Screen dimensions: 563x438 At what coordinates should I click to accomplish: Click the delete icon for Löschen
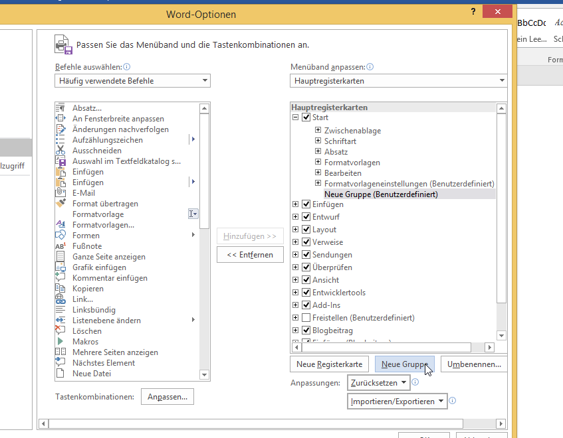[60, 331]
